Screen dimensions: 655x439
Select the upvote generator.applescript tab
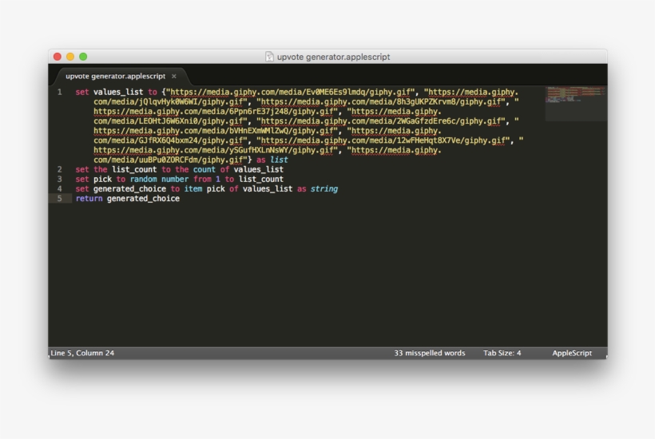click(115, 77)
